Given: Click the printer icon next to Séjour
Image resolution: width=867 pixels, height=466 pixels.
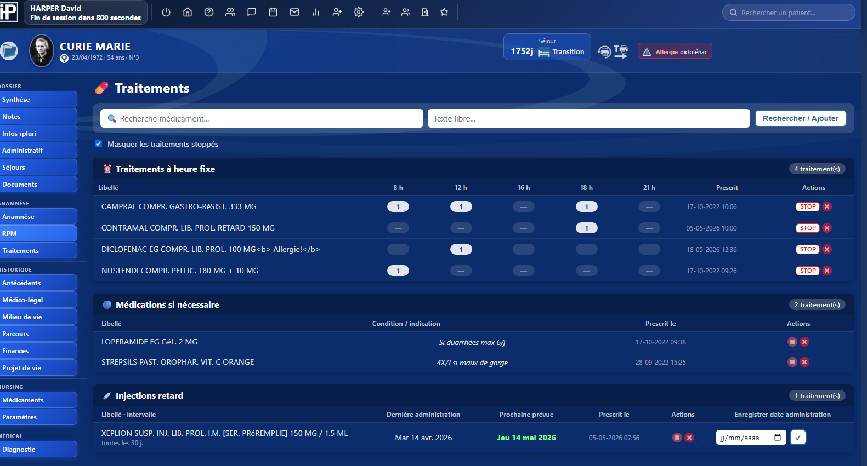Looking at the screenshot, I should tap(604, 51).
